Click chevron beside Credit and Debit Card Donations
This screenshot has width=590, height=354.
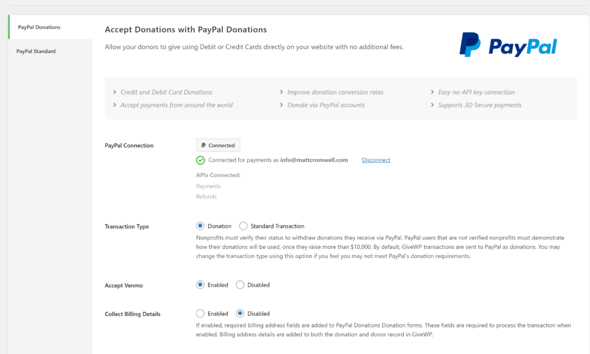115,92
